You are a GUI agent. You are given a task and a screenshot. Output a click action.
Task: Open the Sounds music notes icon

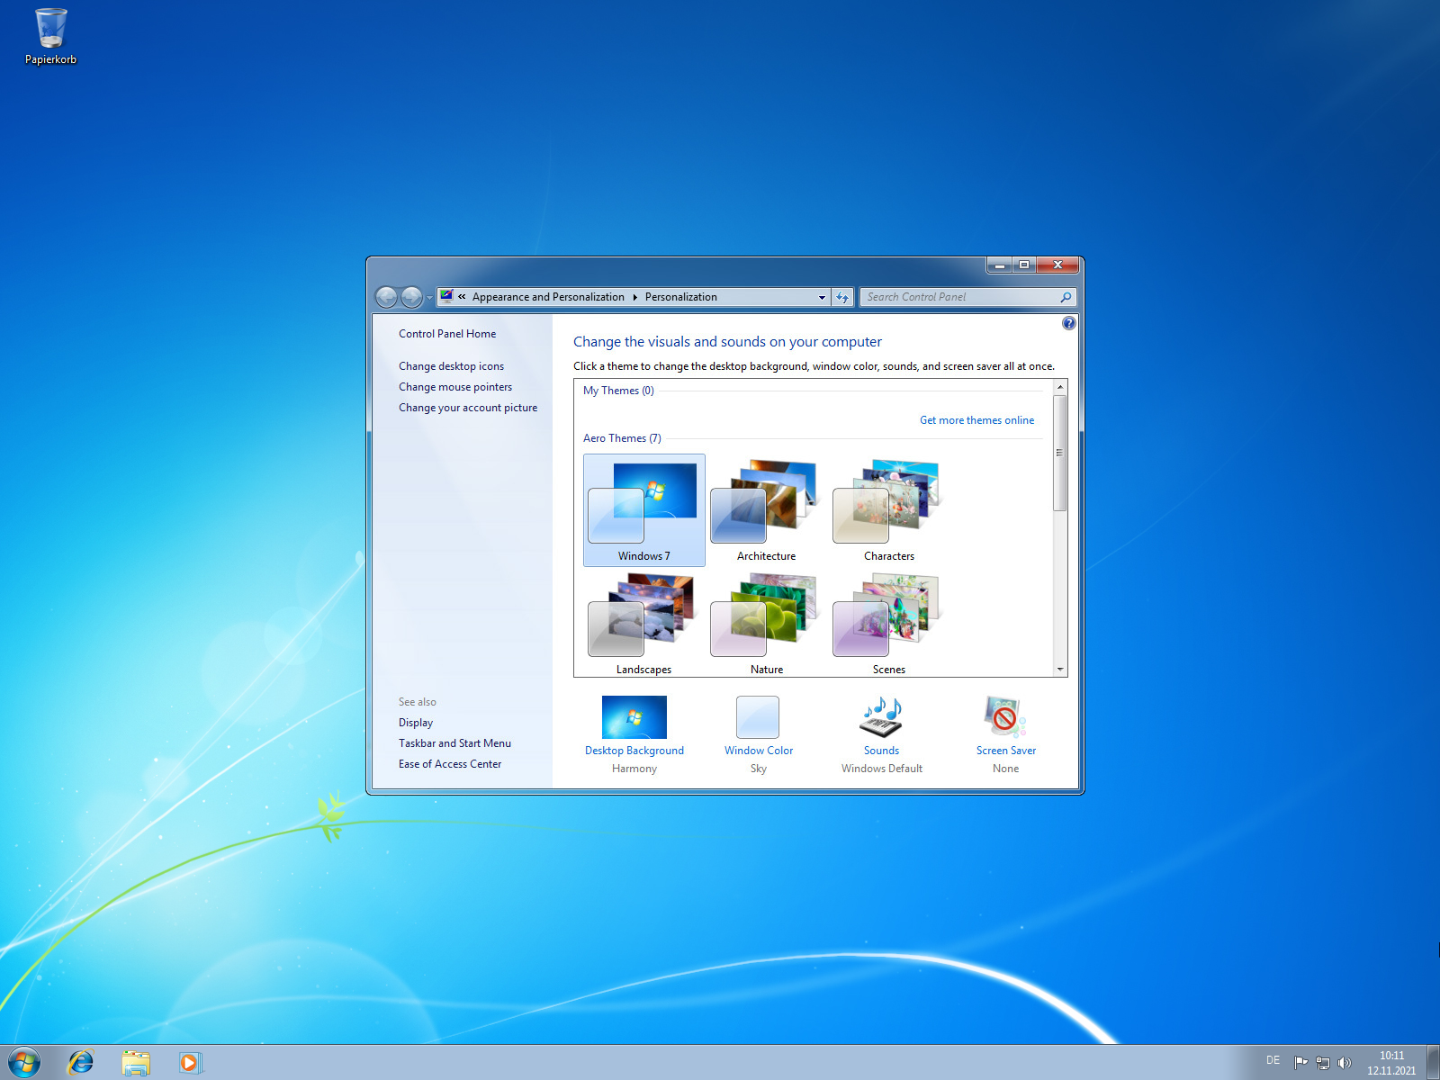click(882, 717)
